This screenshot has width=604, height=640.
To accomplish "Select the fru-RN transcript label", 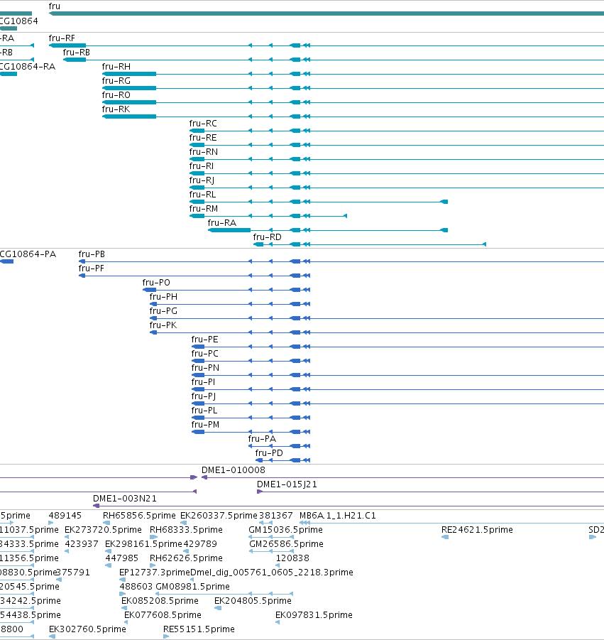I will tap(204, 152).
